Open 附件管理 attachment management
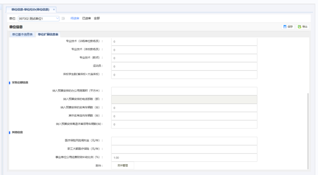The height and width of the screenshot is (175, 318). click(x=123, y=165)
